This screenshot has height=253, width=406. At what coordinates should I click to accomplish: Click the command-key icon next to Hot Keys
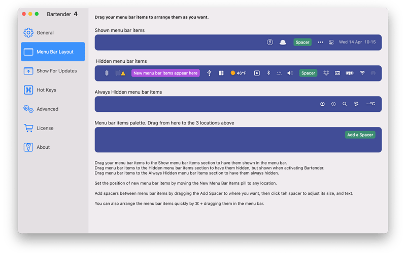click(28, 90)
